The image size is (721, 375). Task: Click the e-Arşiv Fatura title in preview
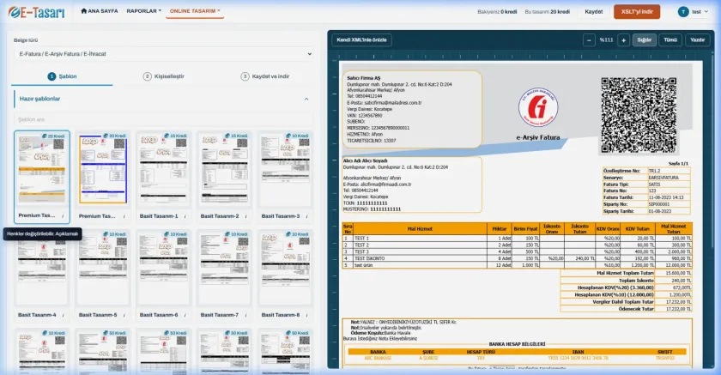tap(538, 137)
